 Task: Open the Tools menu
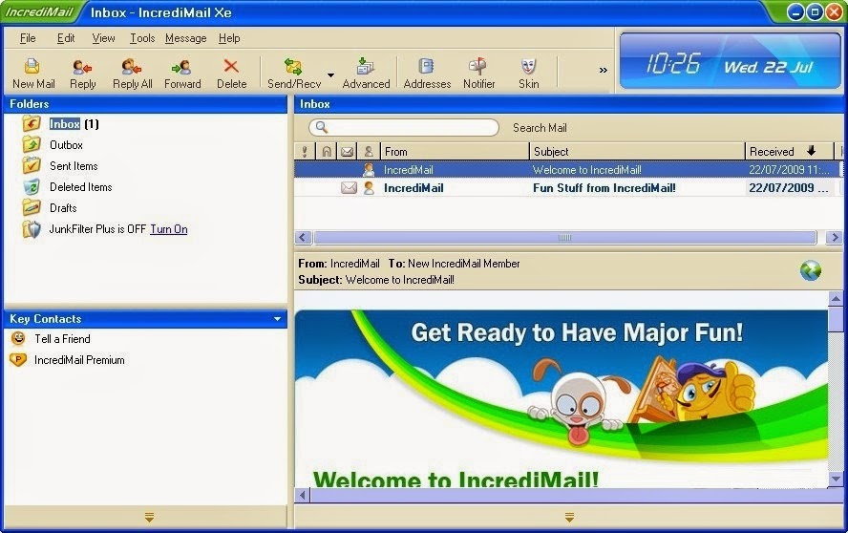coord(142,38)
